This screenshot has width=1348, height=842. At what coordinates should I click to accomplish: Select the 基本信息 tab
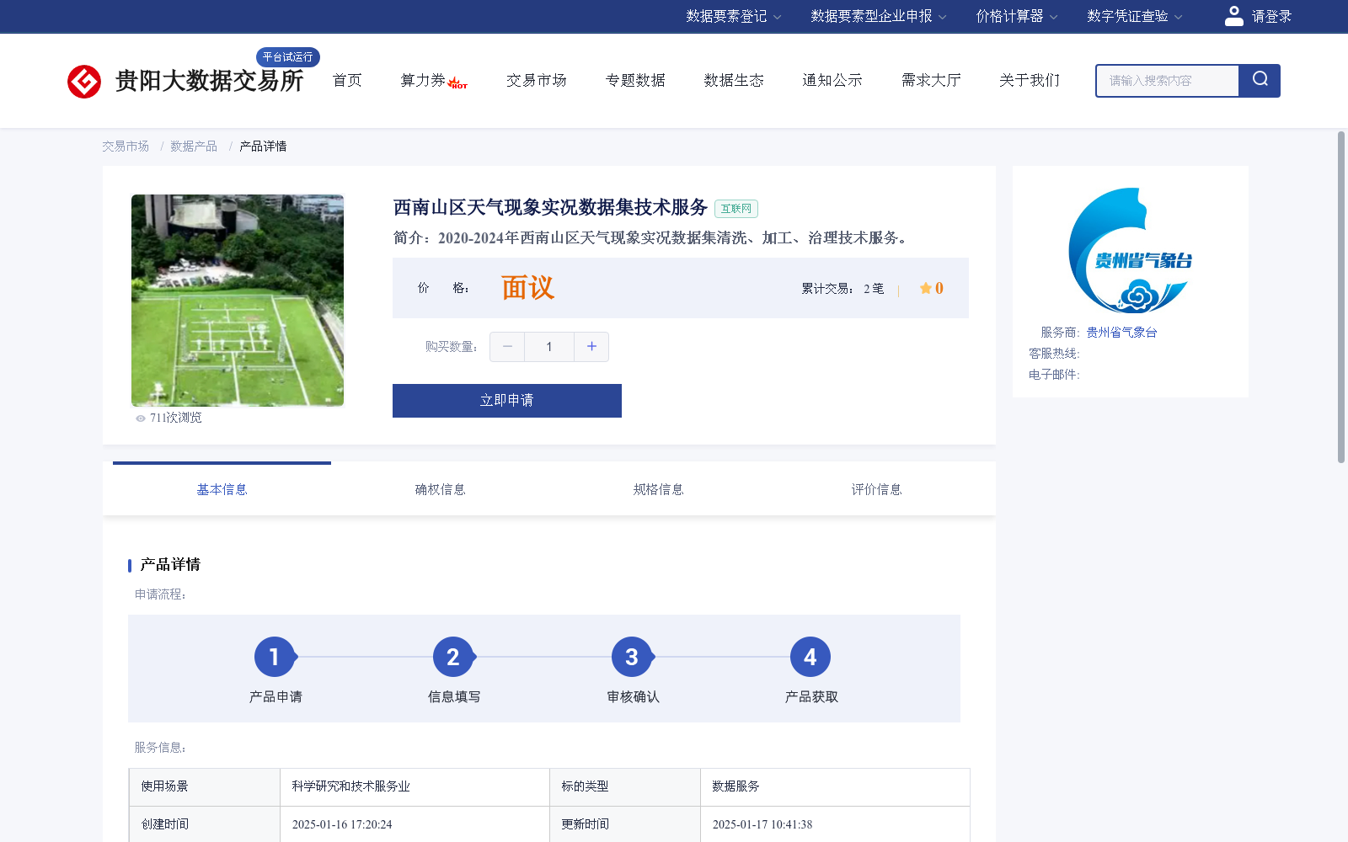(x=222, y=489)
